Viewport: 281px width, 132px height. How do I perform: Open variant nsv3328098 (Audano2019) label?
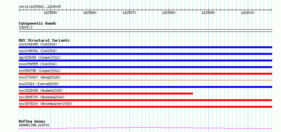(41, 90)
